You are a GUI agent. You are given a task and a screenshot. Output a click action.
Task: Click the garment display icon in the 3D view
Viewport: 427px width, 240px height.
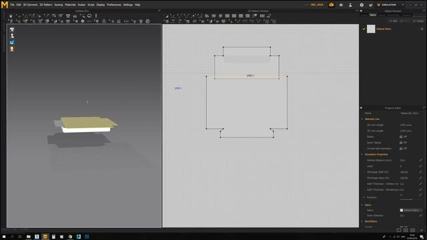tap(12, 29)
